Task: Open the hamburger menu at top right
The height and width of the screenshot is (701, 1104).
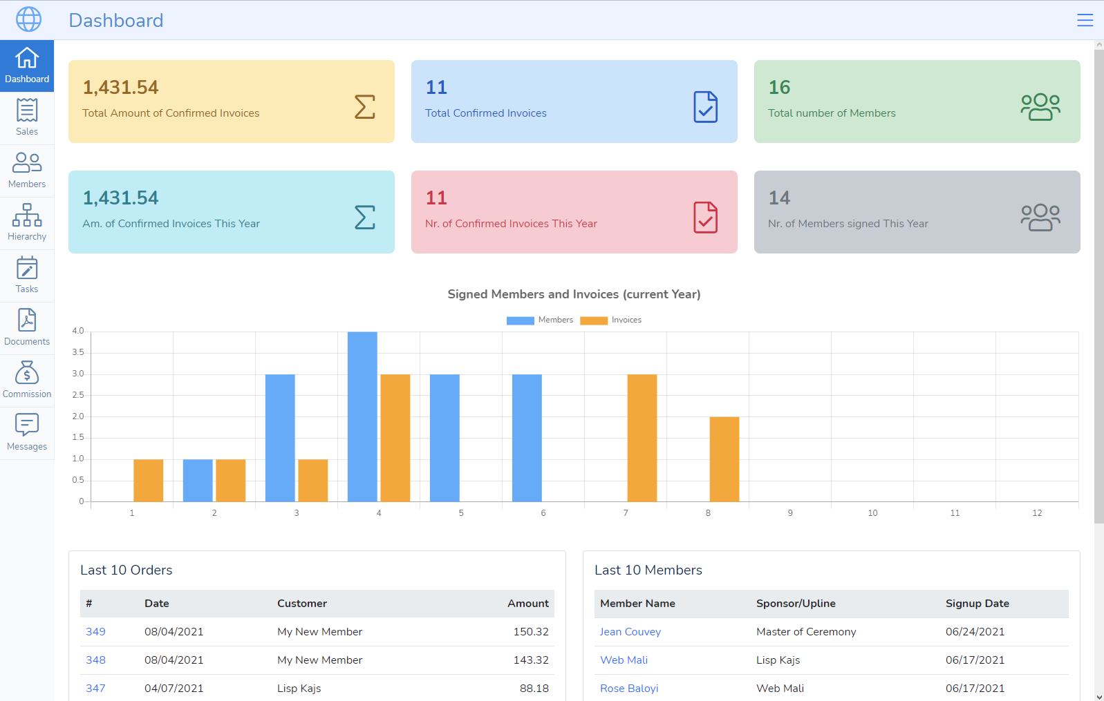Action: 1085,20
